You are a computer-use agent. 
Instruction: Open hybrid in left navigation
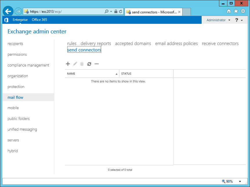(12, 151)
